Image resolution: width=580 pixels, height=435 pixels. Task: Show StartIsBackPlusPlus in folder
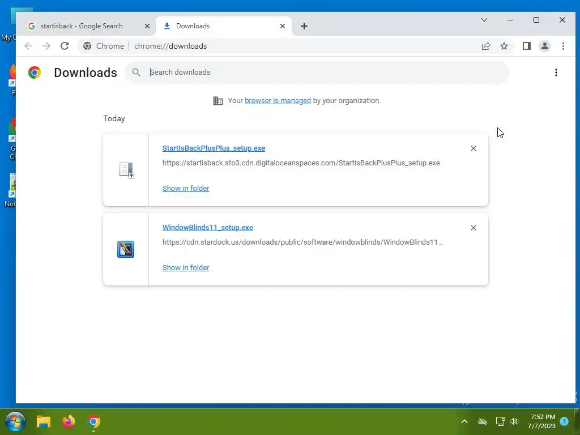[x=186, y=188]
